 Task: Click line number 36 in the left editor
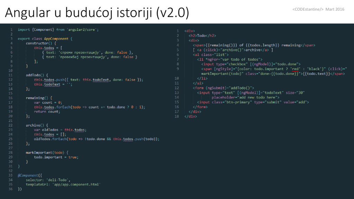10,189
